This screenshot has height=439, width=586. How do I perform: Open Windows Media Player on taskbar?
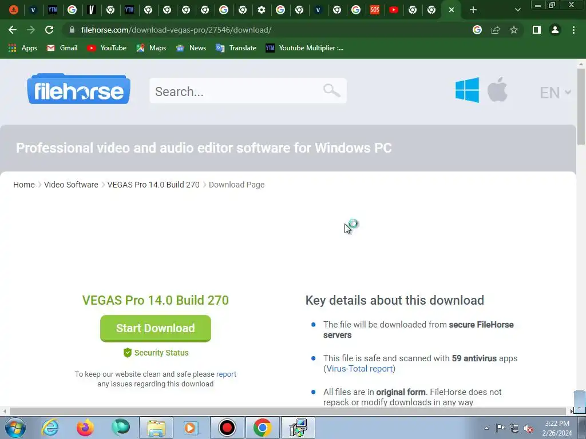point(191,428)
